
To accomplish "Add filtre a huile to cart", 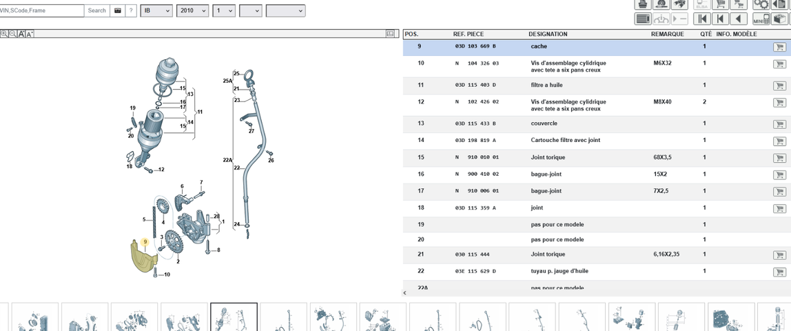I will tap(779, 86).
